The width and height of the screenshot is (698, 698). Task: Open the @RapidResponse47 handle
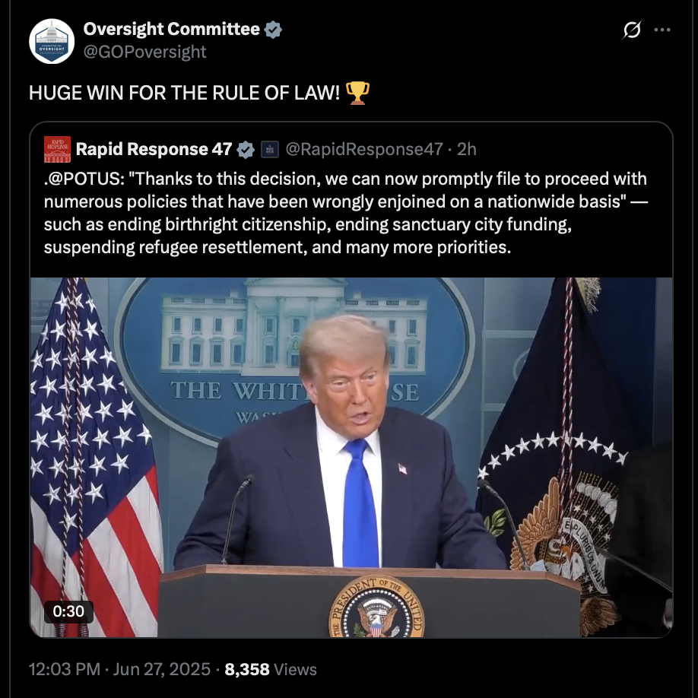pos(364,149)
